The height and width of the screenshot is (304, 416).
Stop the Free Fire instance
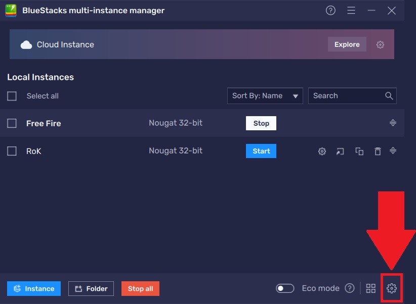pos(261,123)
